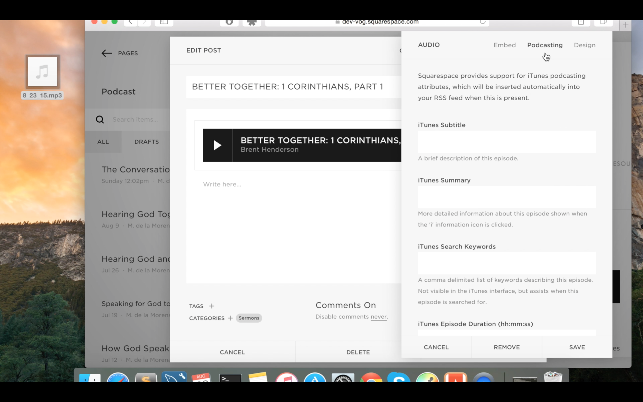643x402 pixels.
Task: Click the 'Search items...' field
Action: coord(135,119)
